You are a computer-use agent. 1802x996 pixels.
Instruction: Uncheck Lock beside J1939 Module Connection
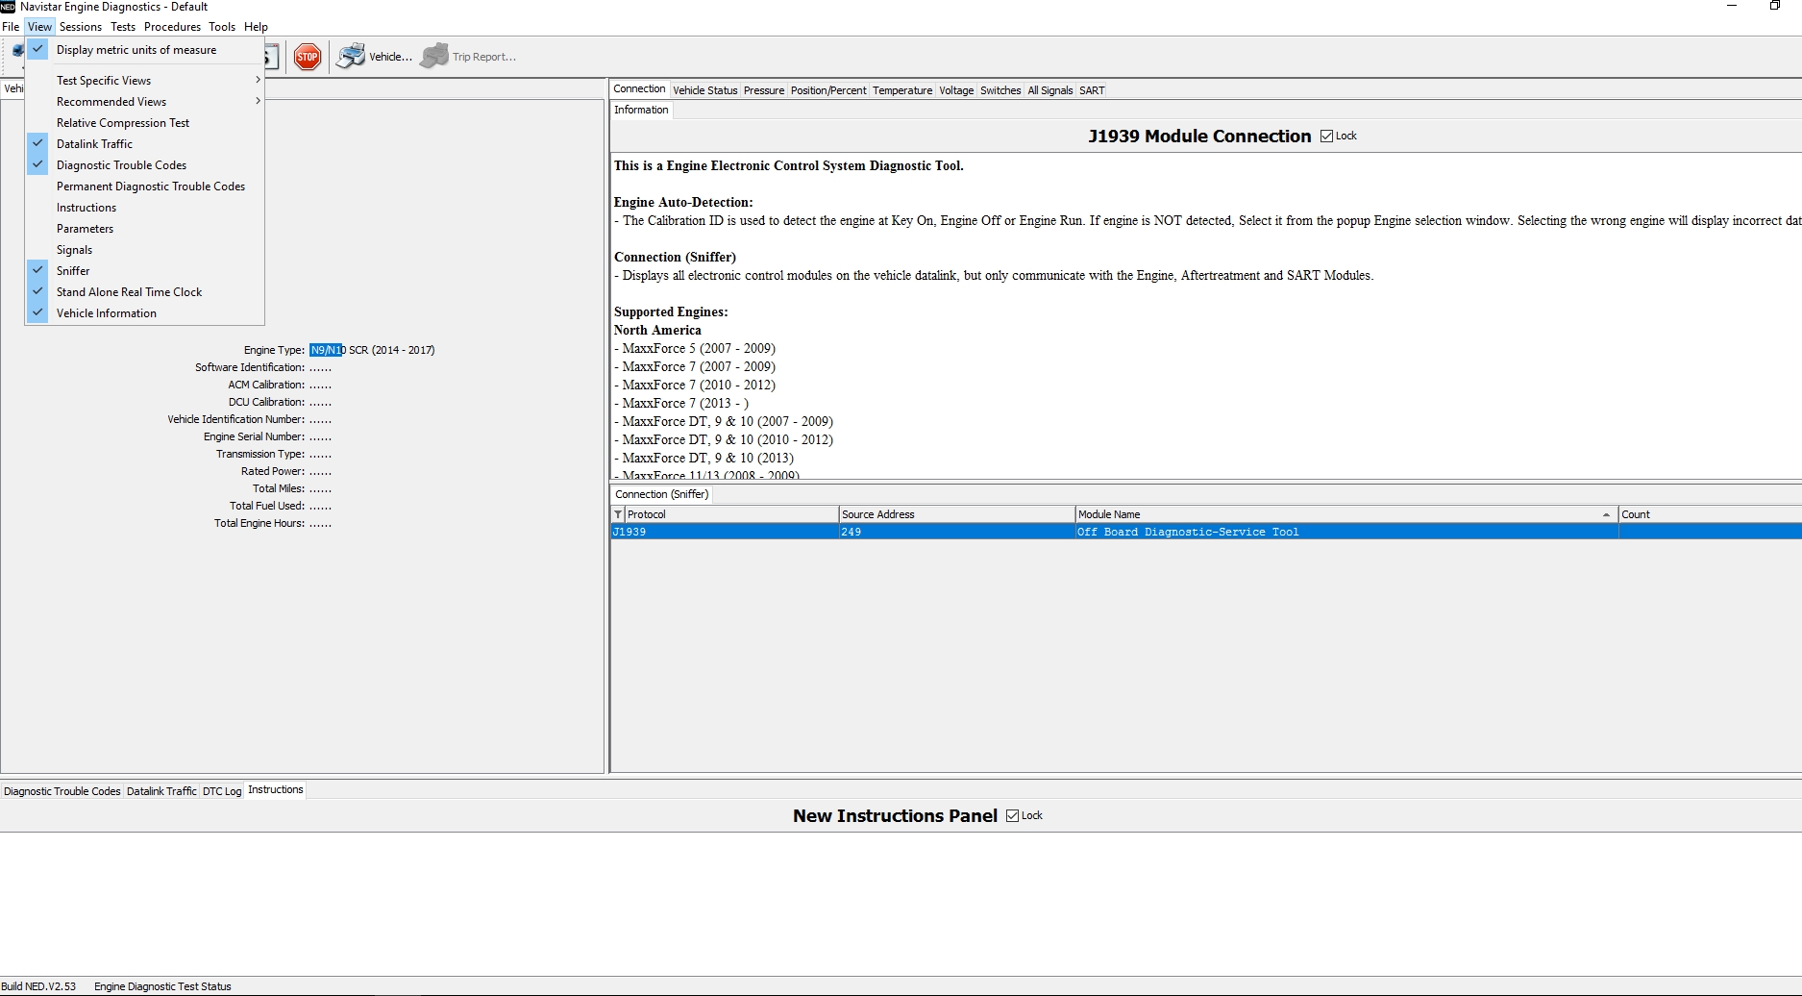pos(1326,136)
